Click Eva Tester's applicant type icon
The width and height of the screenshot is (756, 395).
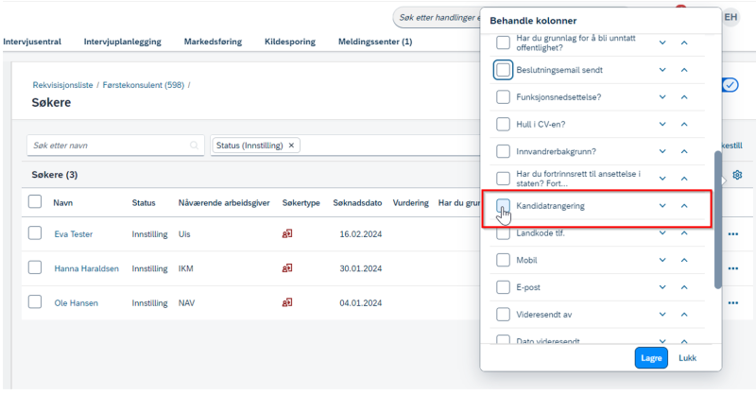(x=287, y=234)
